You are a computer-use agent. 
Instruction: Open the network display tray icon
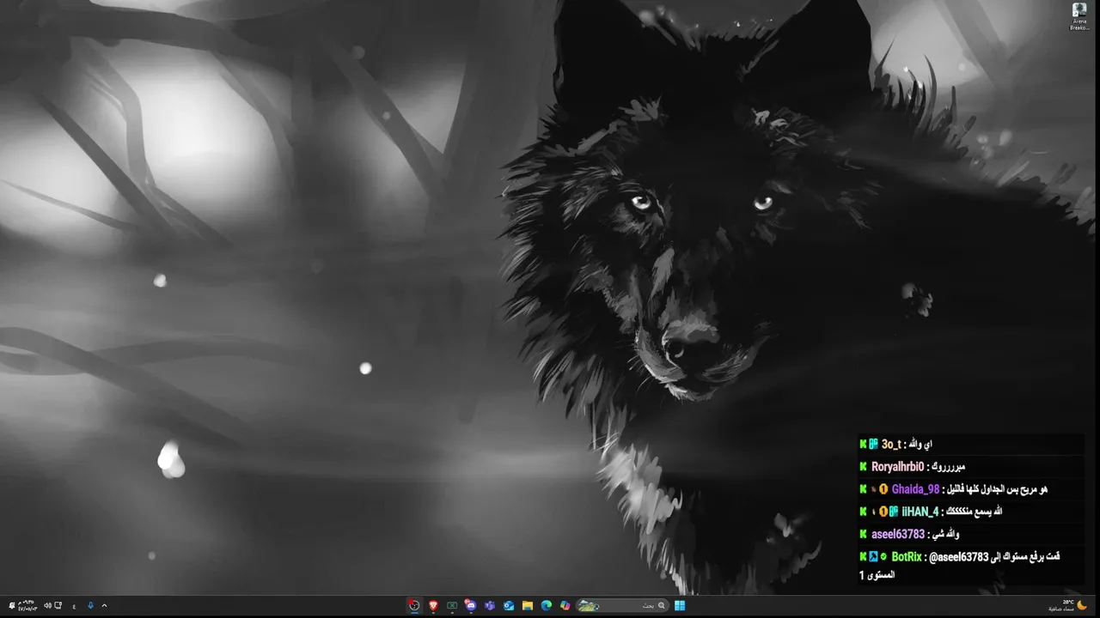(58, 605)
